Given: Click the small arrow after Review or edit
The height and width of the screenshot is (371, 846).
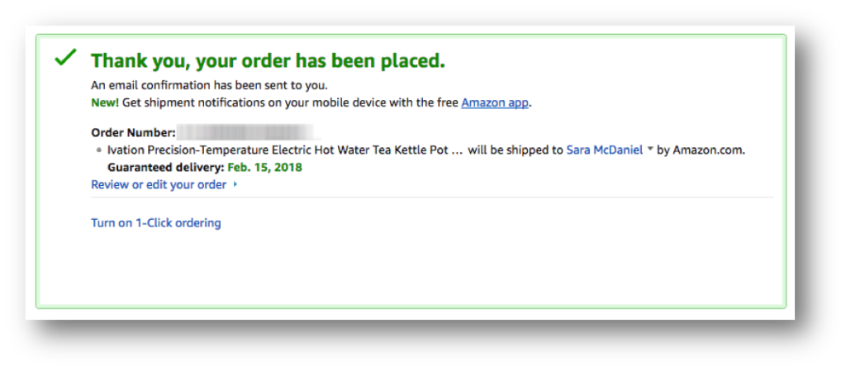Looking at the screenshot, I should click(235, 184).
